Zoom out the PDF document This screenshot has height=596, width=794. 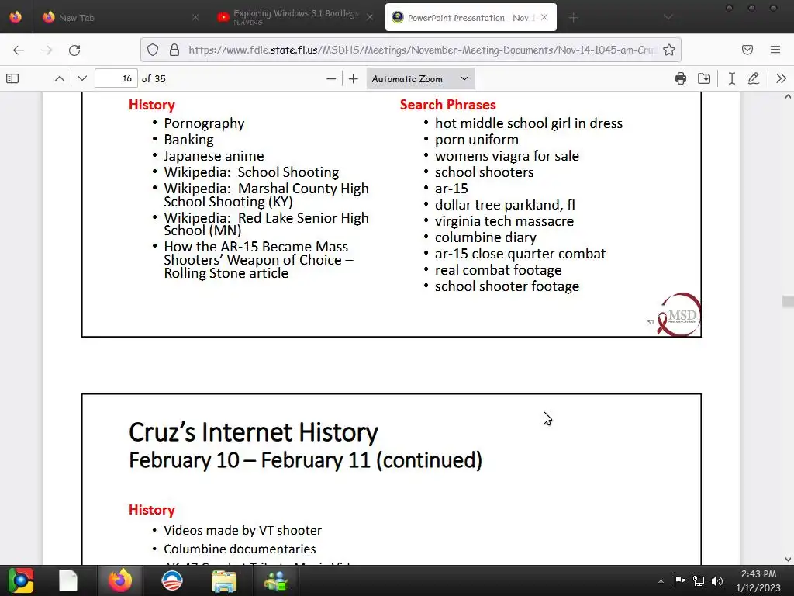coord(330,78)
